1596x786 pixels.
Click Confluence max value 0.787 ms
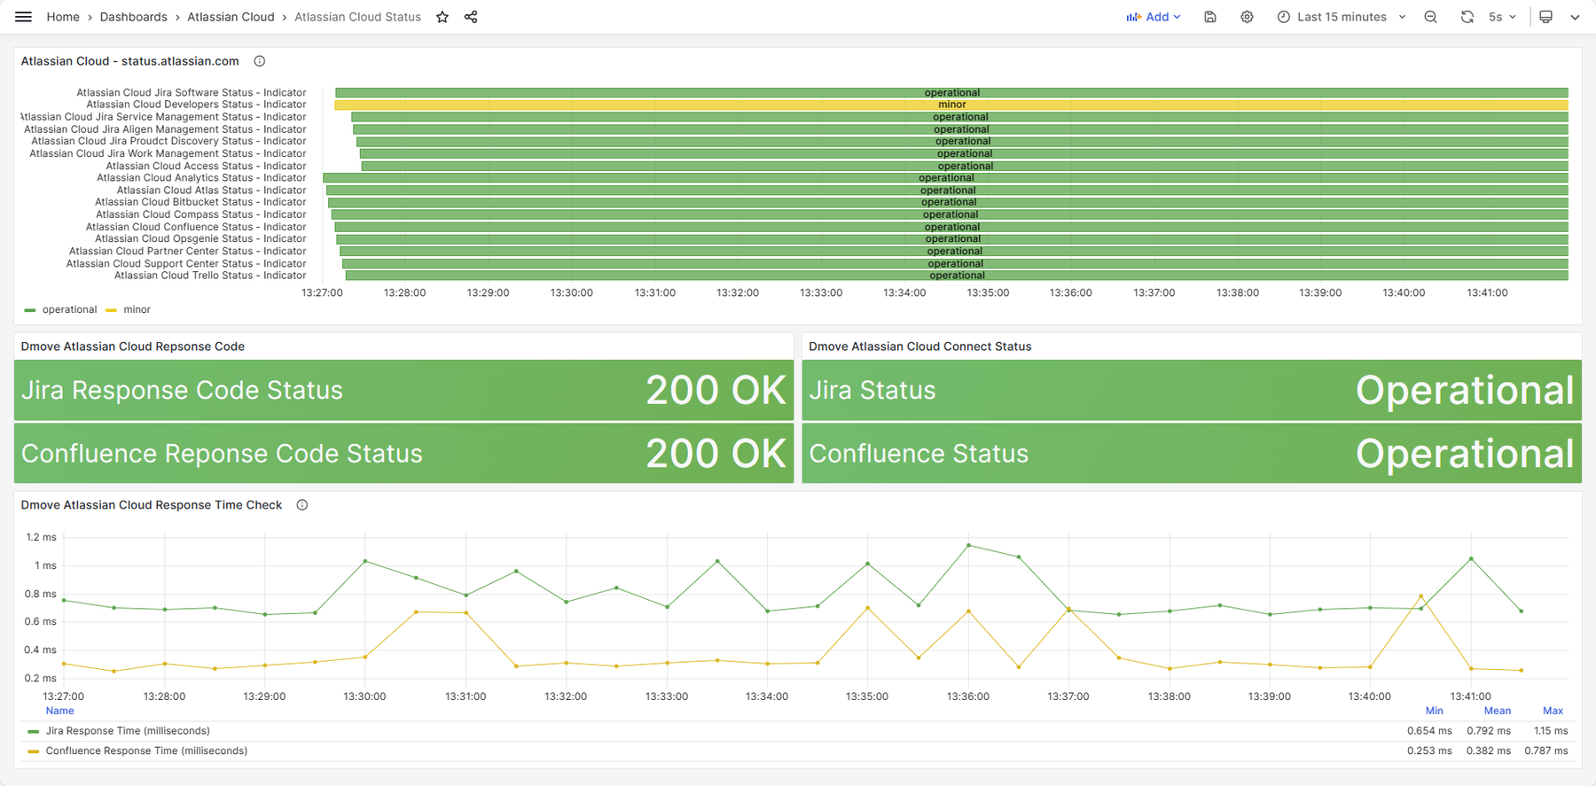pos(1546,751)
